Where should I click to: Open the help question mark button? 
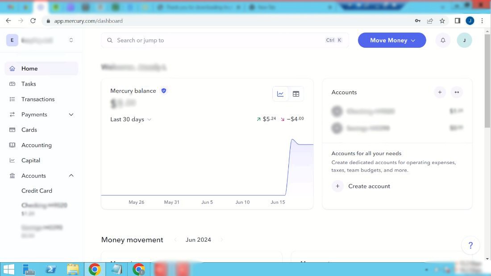(470, 245)
